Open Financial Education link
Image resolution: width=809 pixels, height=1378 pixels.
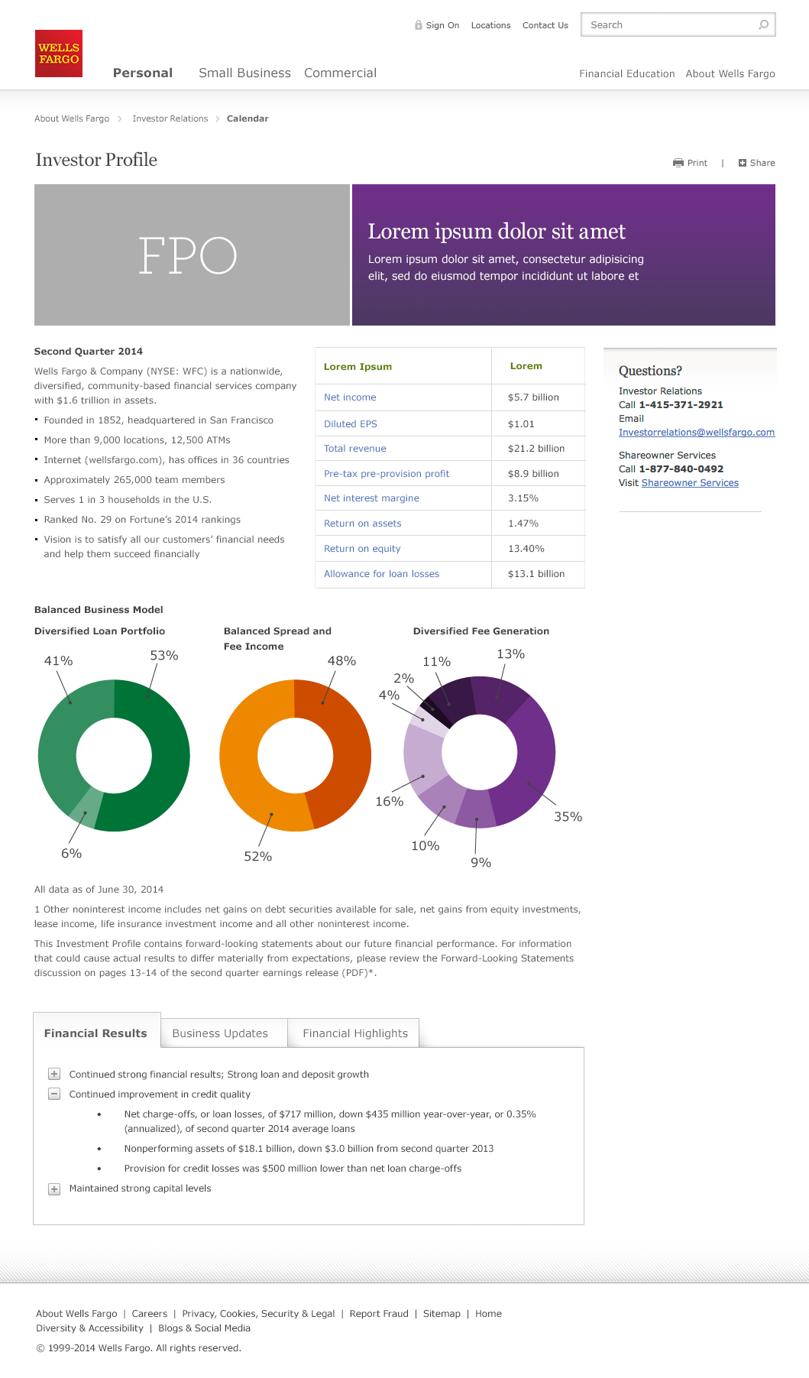click(627, 74)
